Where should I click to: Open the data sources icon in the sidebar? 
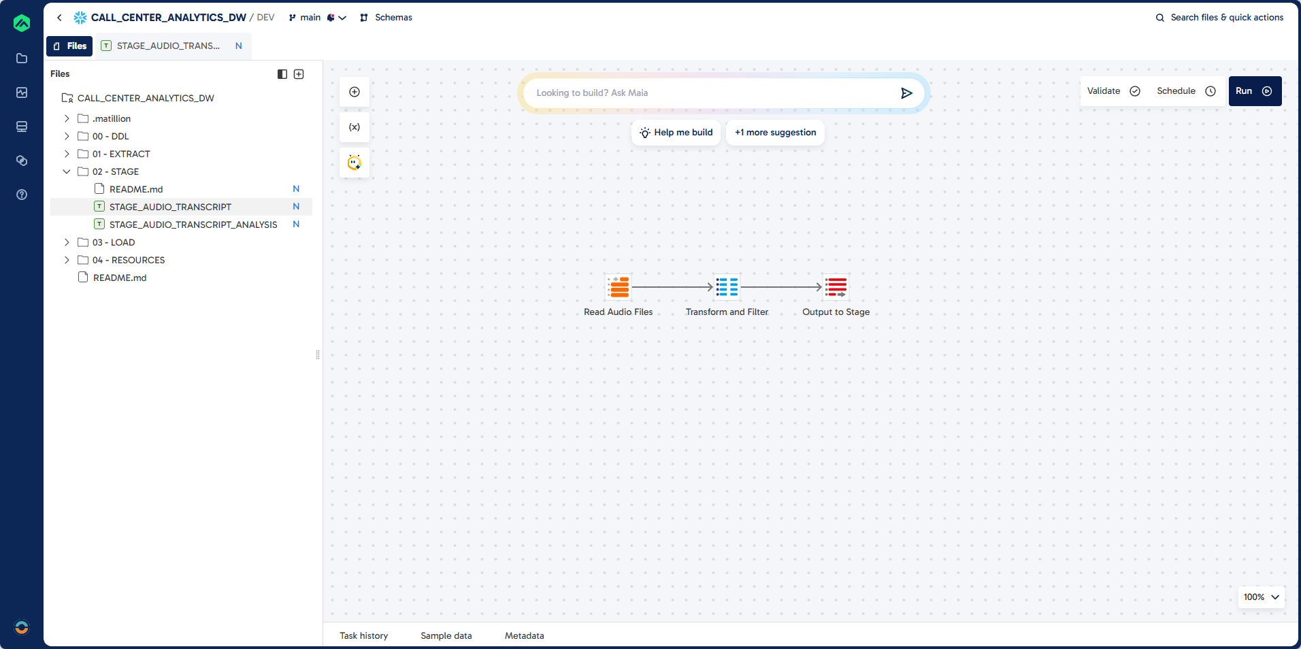click(22, 127)
